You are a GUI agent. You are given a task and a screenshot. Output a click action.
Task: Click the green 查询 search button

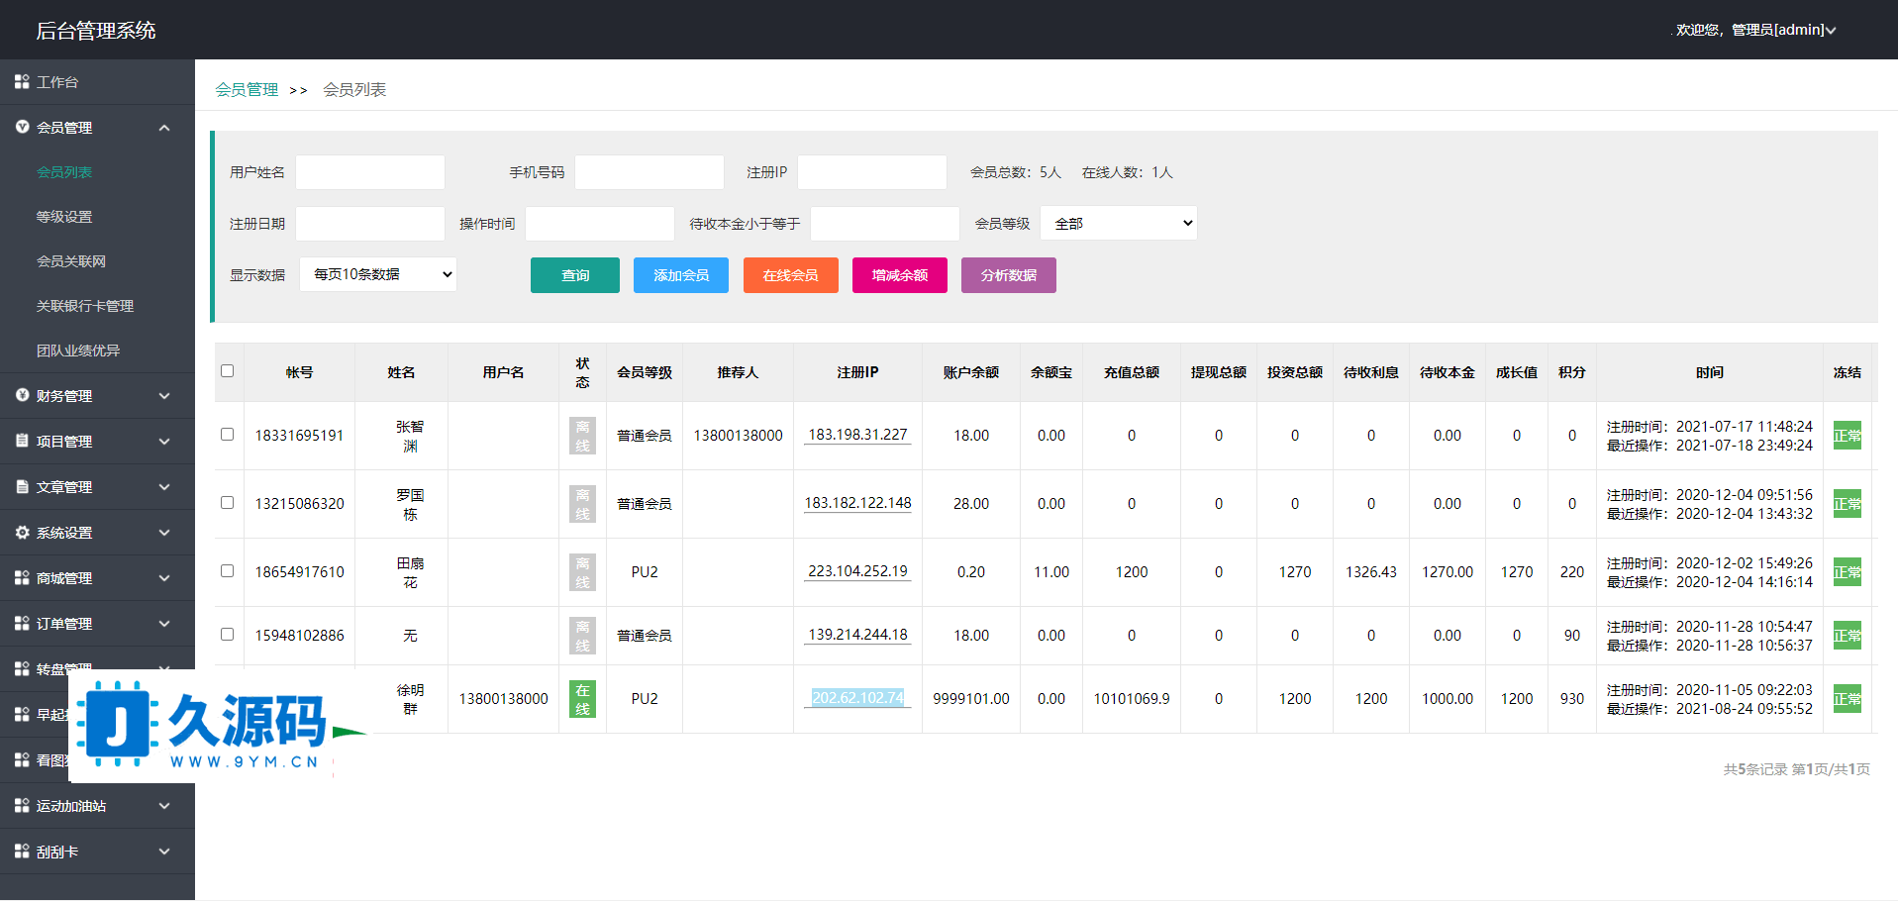[575, 275]
